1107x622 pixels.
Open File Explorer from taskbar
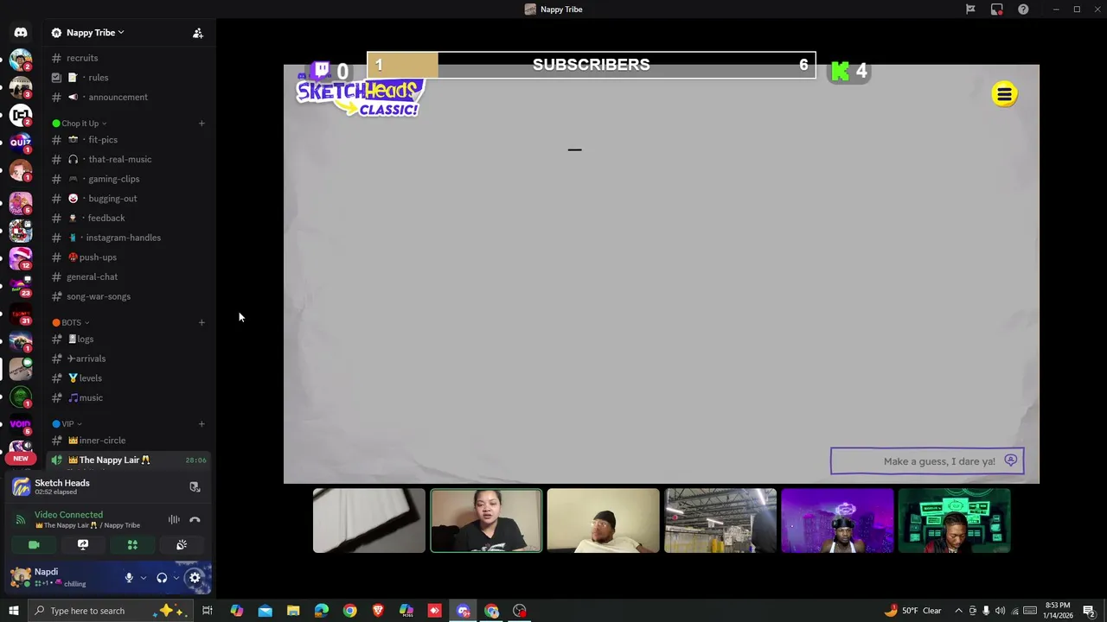pos(293,611)
